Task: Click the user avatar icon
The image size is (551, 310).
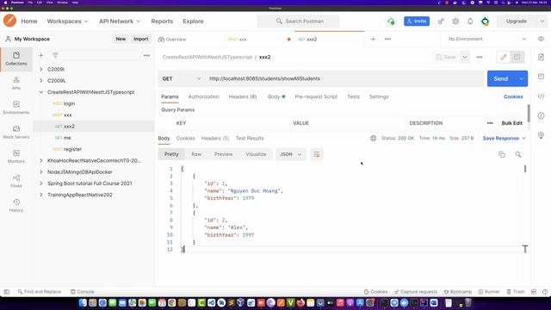Action: coord(486,21)
